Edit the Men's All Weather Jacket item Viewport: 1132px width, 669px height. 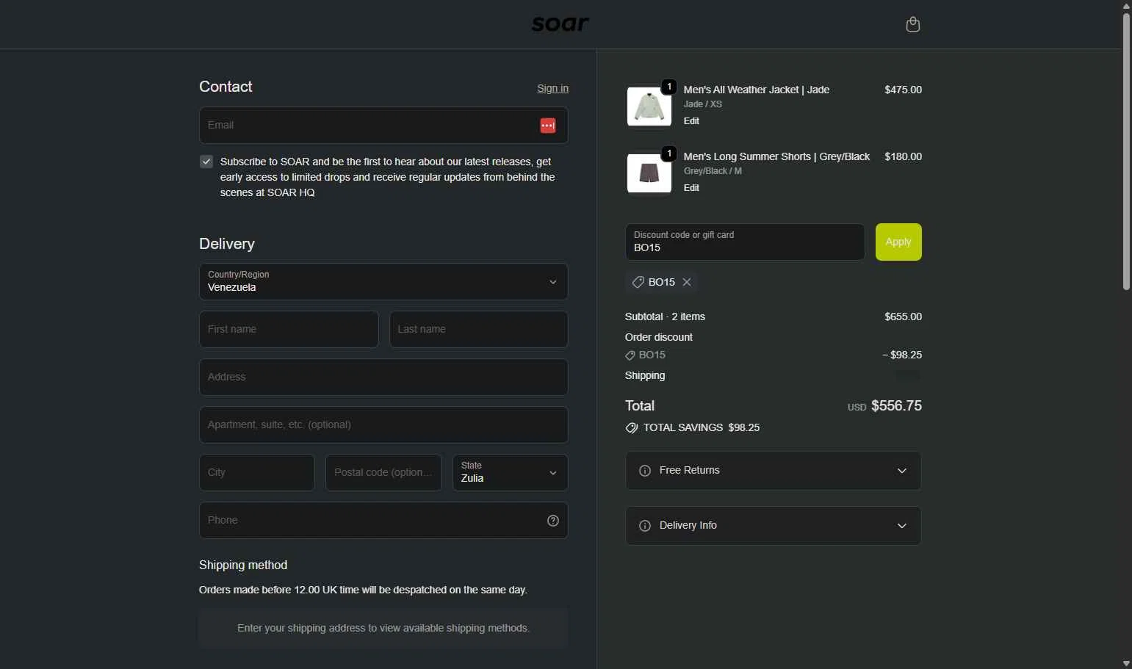[691, 121]
